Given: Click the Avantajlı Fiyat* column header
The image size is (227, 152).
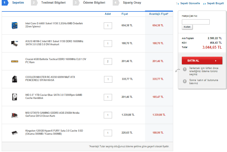Looking at the screenshot, I should coord(159,14).
